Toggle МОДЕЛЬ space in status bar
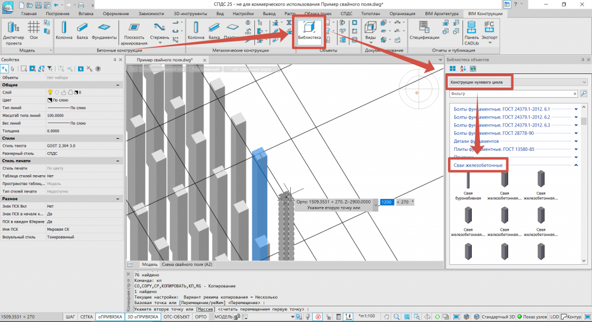Viewport: 592px width, 322px height. [x=224, y=317]
